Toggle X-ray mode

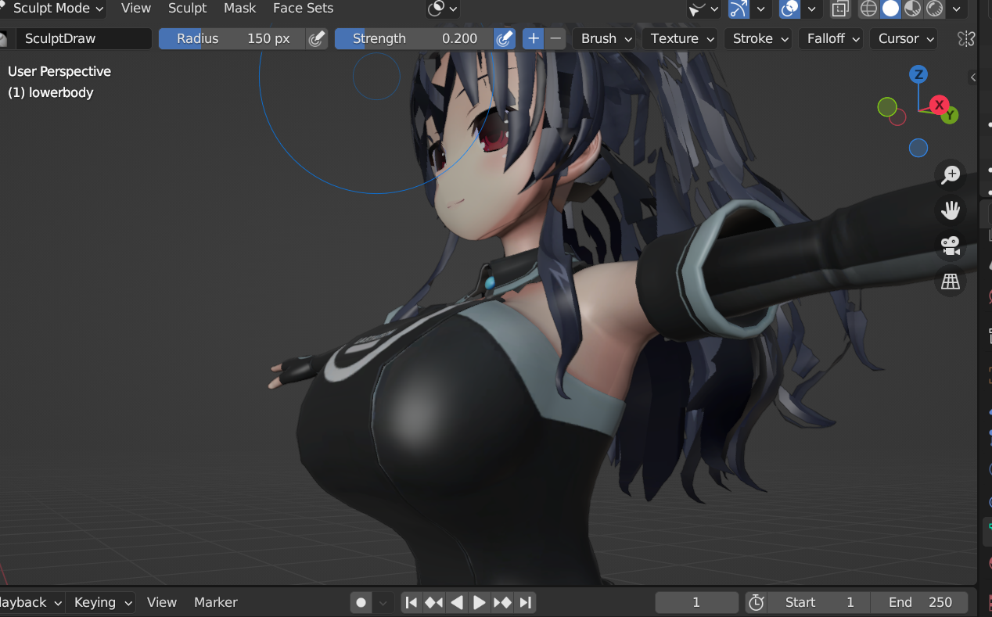click(840, 9)
